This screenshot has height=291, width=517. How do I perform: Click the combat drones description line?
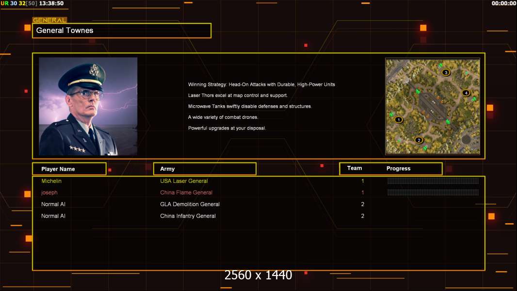(223, 117)
